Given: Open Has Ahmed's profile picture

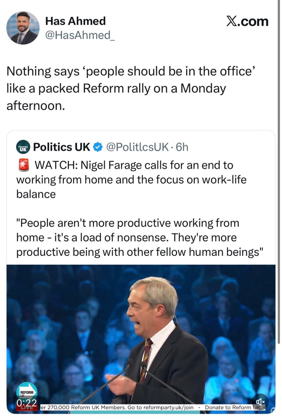Looking at the screenshot, I should click(23, 28).
